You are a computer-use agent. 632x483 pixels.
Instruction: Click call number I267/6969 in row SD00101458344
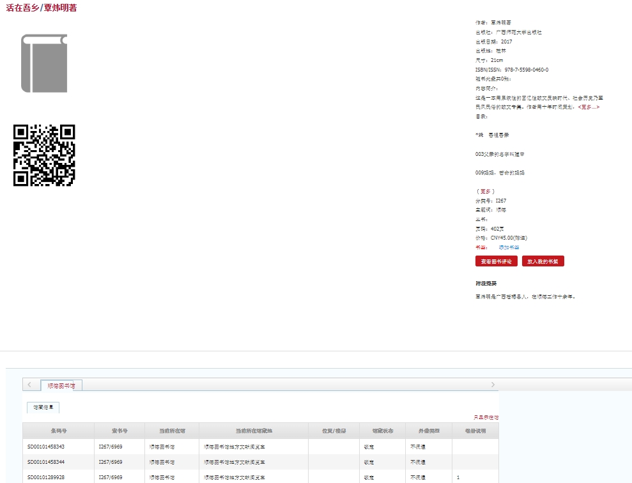pos(111,462)
